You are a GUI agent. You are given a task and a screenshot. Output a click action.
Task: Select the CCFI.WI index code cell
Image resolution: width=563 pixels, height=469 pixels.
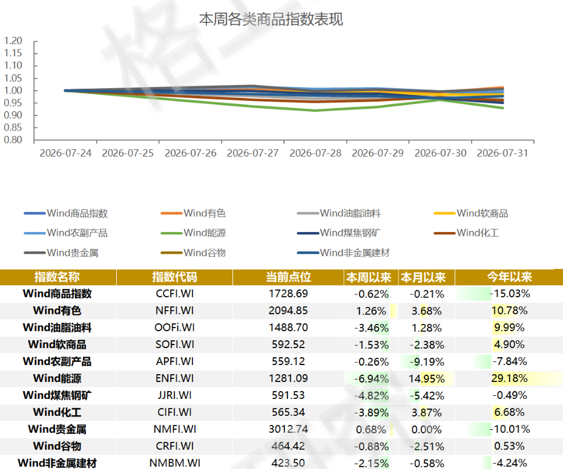pos(175,294)
